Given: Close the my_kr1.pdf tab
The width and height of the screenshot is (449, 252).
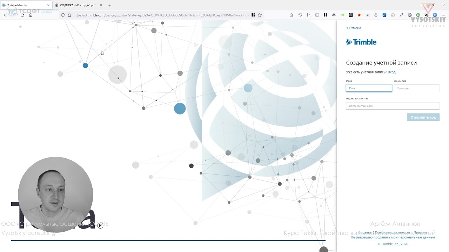Looking at the screenshot, I should tap(101, 5).
